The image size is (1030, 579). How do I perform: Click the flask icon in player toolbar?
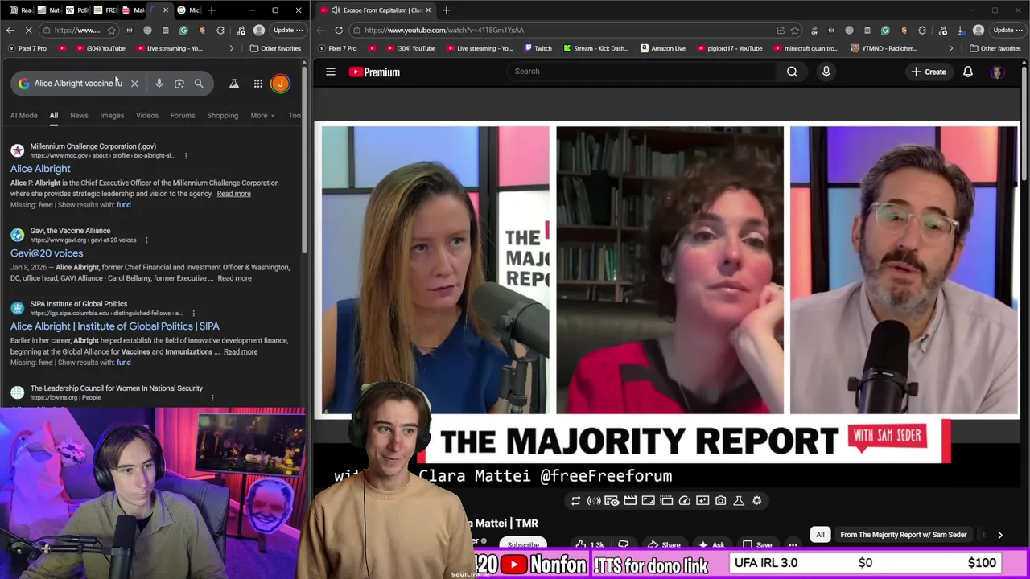click(739, 500)
